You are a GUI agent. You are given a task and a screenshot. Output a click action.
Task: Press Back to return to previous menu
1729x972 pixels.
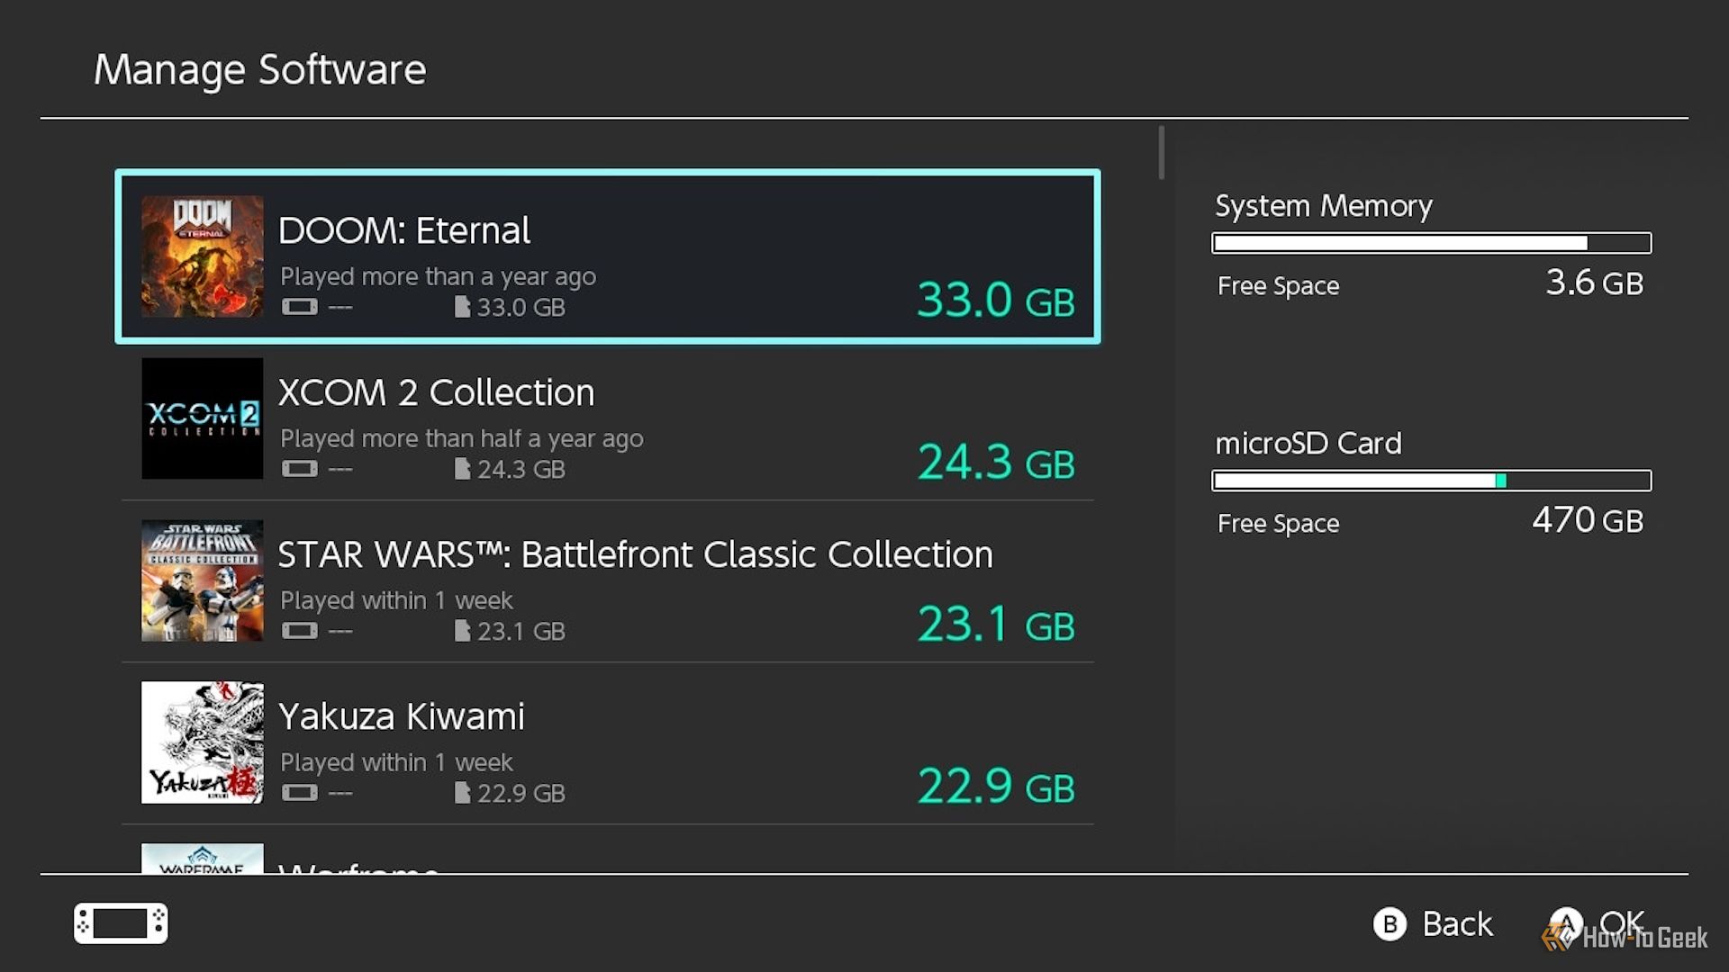pyautogui.click(x=1432, y=923)
